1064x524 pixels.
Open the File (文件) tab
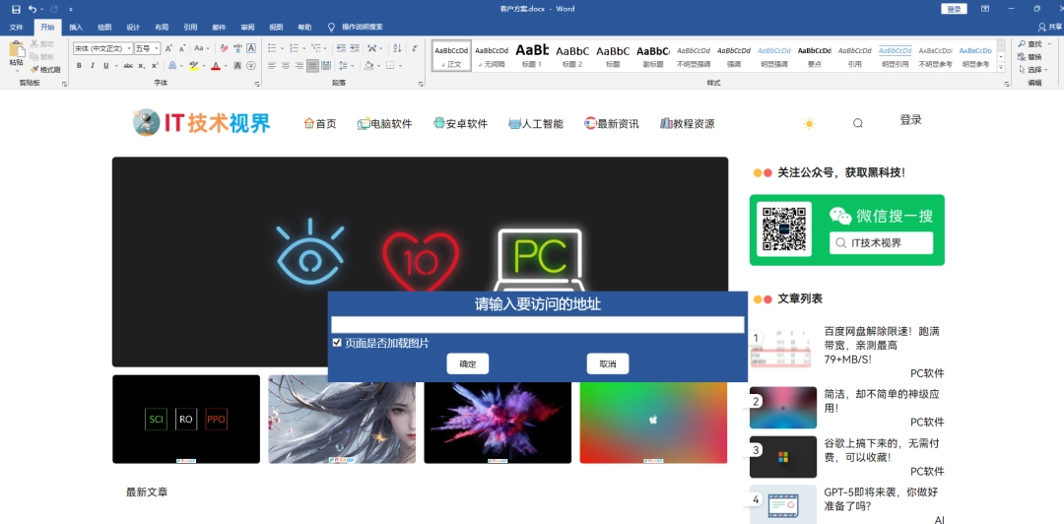point(17,28)
